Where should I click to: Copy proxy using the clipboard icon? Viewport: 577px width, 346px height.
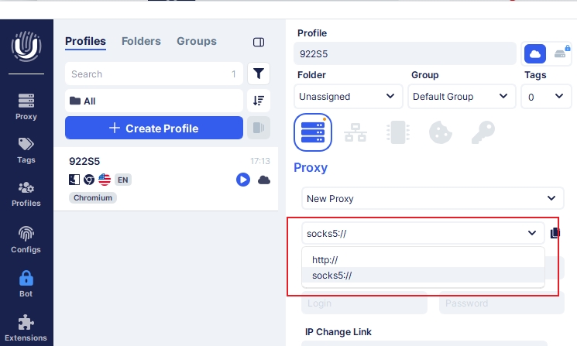(555, 233)
